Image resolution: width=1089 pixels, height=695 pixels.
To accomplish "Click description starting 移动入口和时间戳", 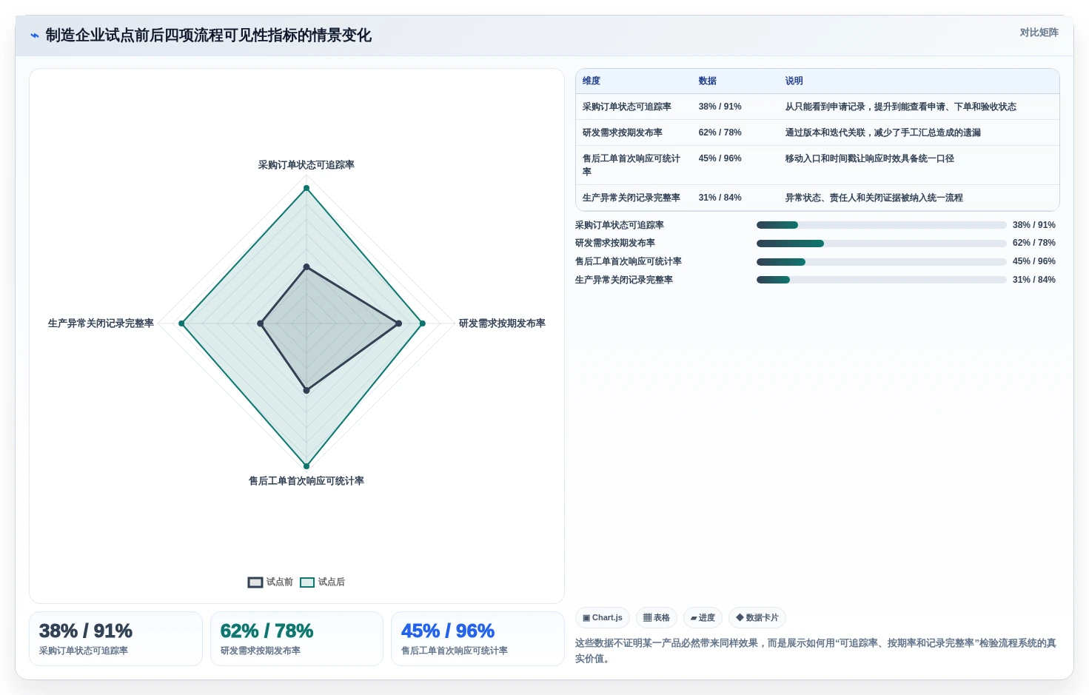I will 870,159.
